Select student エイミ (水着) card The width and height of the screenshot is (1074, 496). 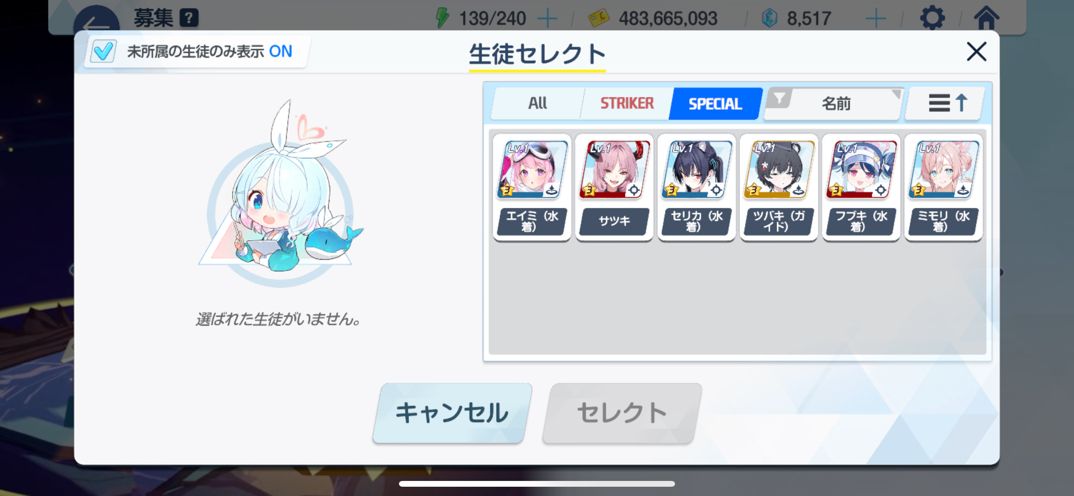(531, 187)
